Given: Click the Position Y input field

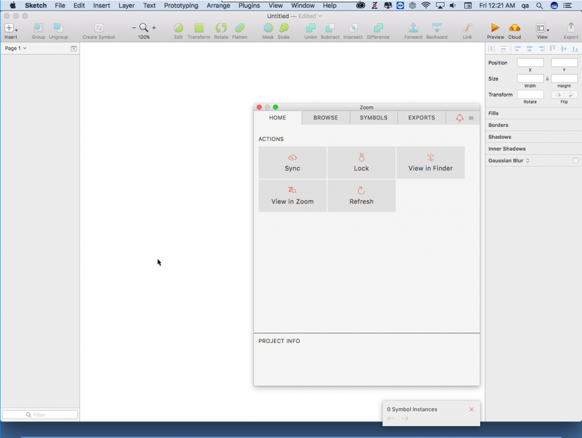Looking at the screenshot, I should tap(564, 63).
